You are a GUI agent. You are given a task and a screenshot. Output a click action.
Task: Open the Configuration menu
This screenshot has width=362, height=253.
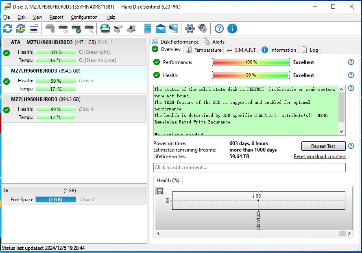84,17
